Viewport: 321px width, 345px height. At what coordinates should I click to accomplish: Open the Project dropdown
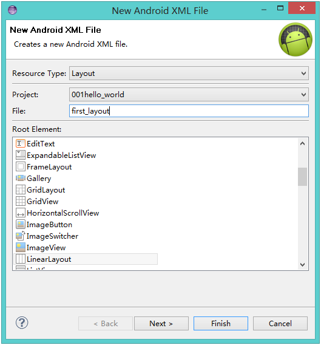(x=189, y=95)
